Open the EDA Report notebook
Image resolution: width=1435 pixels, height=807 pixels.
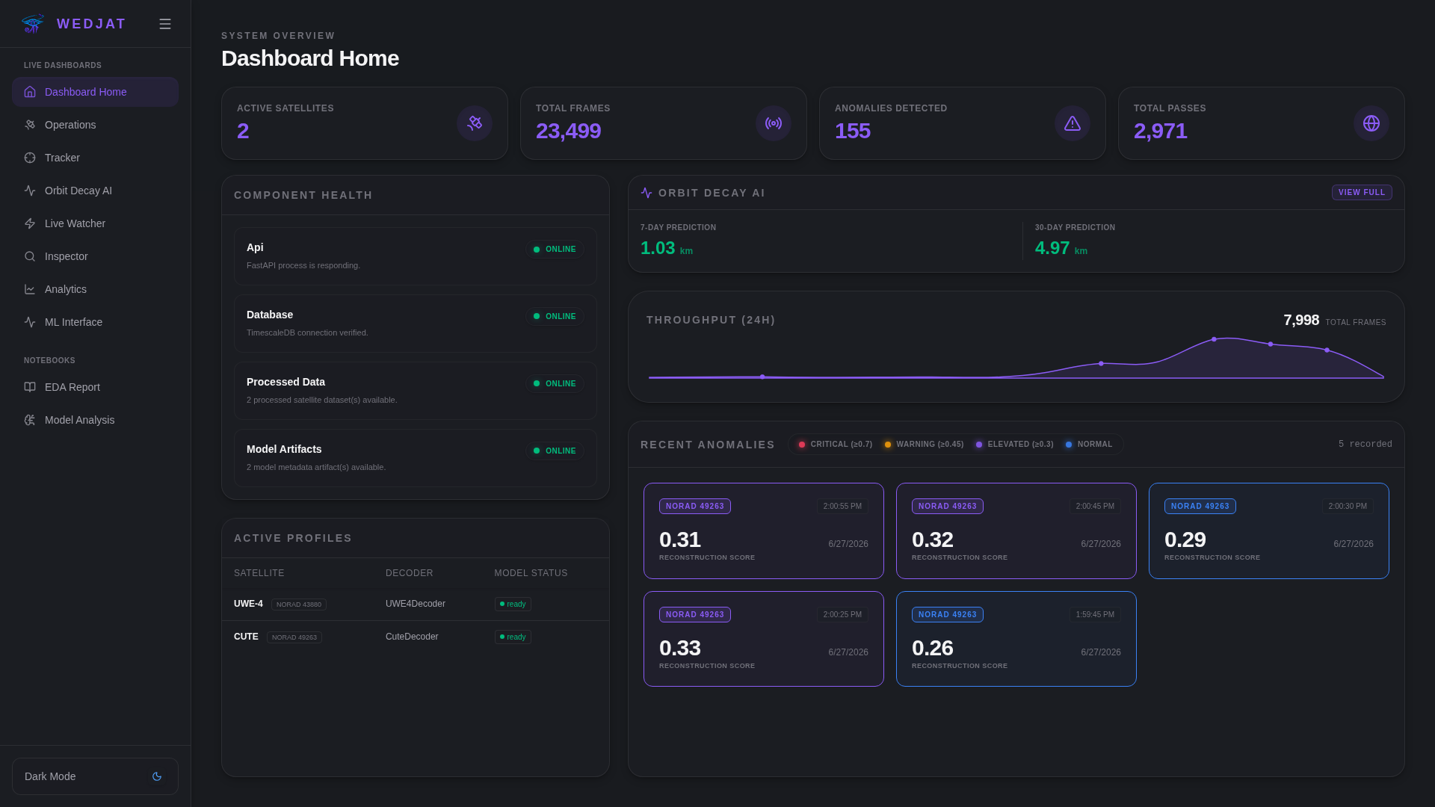pyautogui.click(x=95, y=387)
